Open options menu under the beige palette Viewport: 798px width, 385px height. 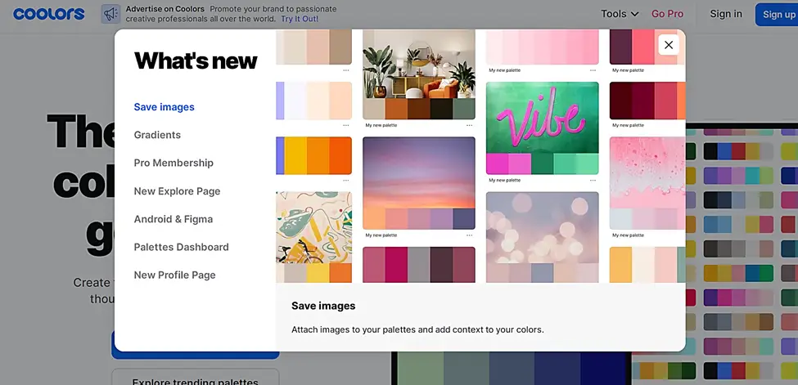pos(346,70)
